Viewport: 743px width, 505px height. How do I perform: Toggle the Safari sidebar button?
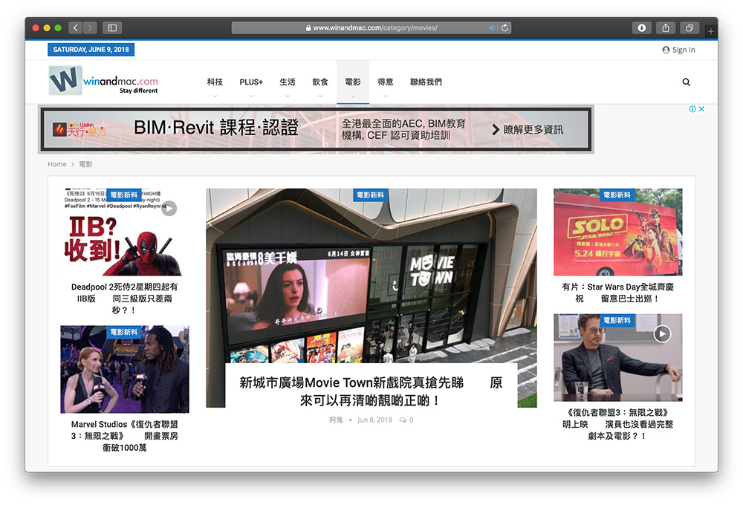112,28
